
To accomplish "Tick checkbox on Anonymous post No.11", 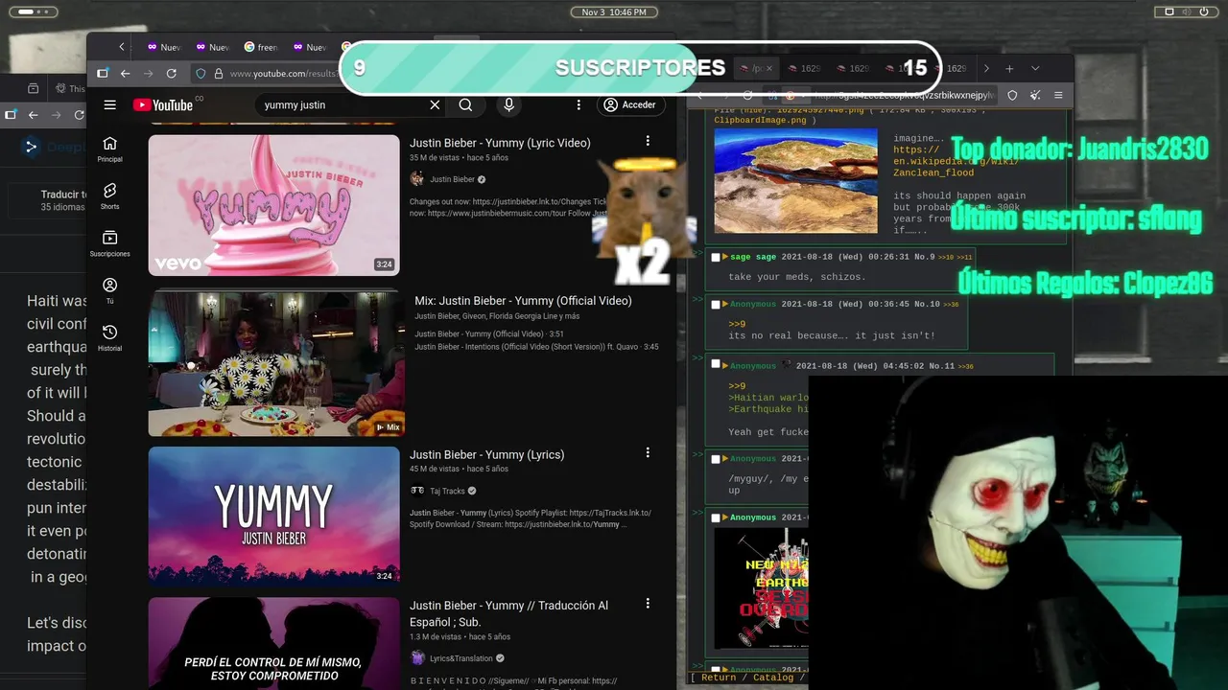I will click(716, 365).
